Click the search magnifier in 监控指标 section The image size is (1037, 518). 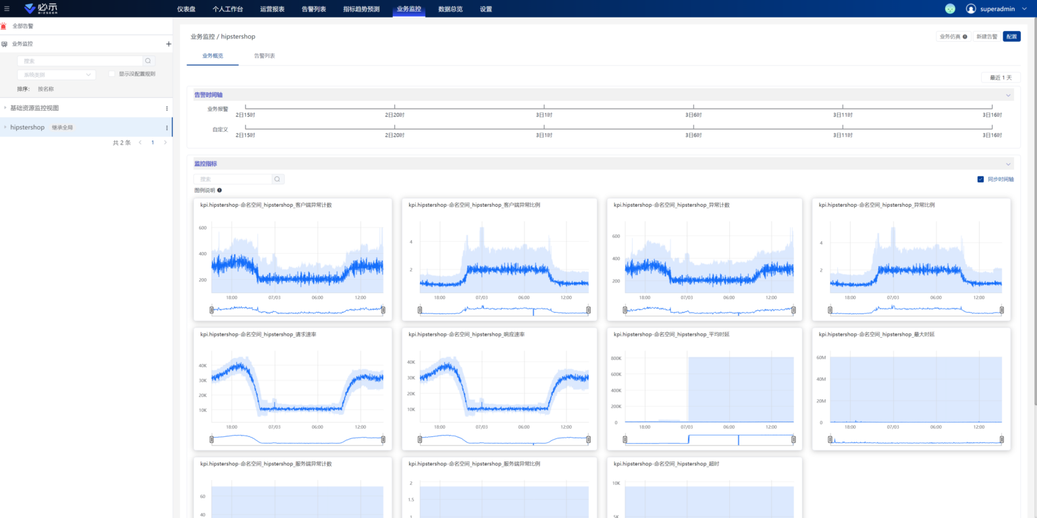277,178
